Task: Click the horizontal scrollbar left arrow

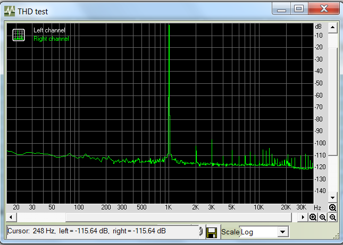Action: 11,217
